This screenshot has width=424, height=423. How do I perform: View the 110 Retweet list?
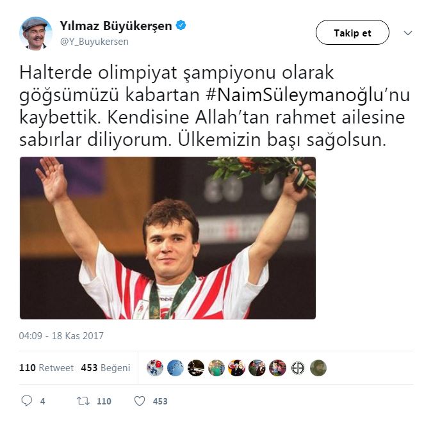[46, 367]
